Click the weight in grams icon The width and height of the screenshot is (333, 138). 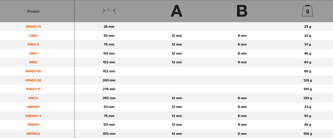point(307,11)
